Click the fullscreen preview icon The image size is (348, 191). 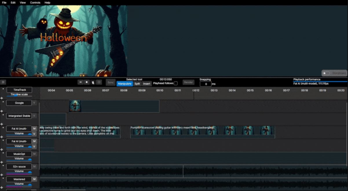tap(3, 82)
